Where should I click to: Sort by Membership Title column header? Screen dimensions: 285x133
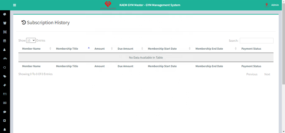coord(67,48)
